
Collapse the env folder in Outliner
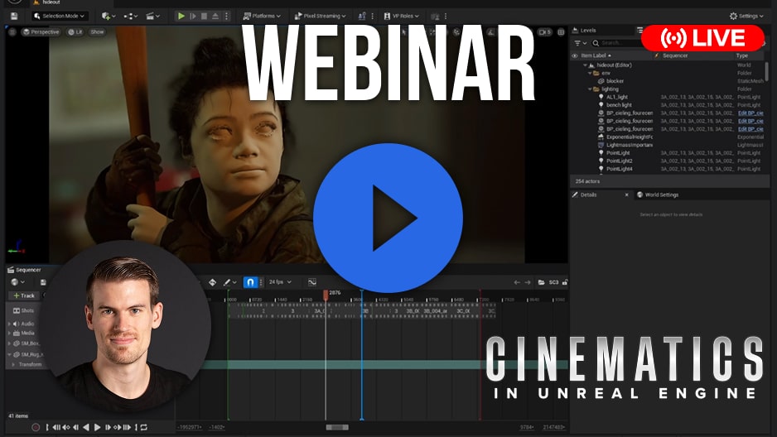click(x=590, y=73)
